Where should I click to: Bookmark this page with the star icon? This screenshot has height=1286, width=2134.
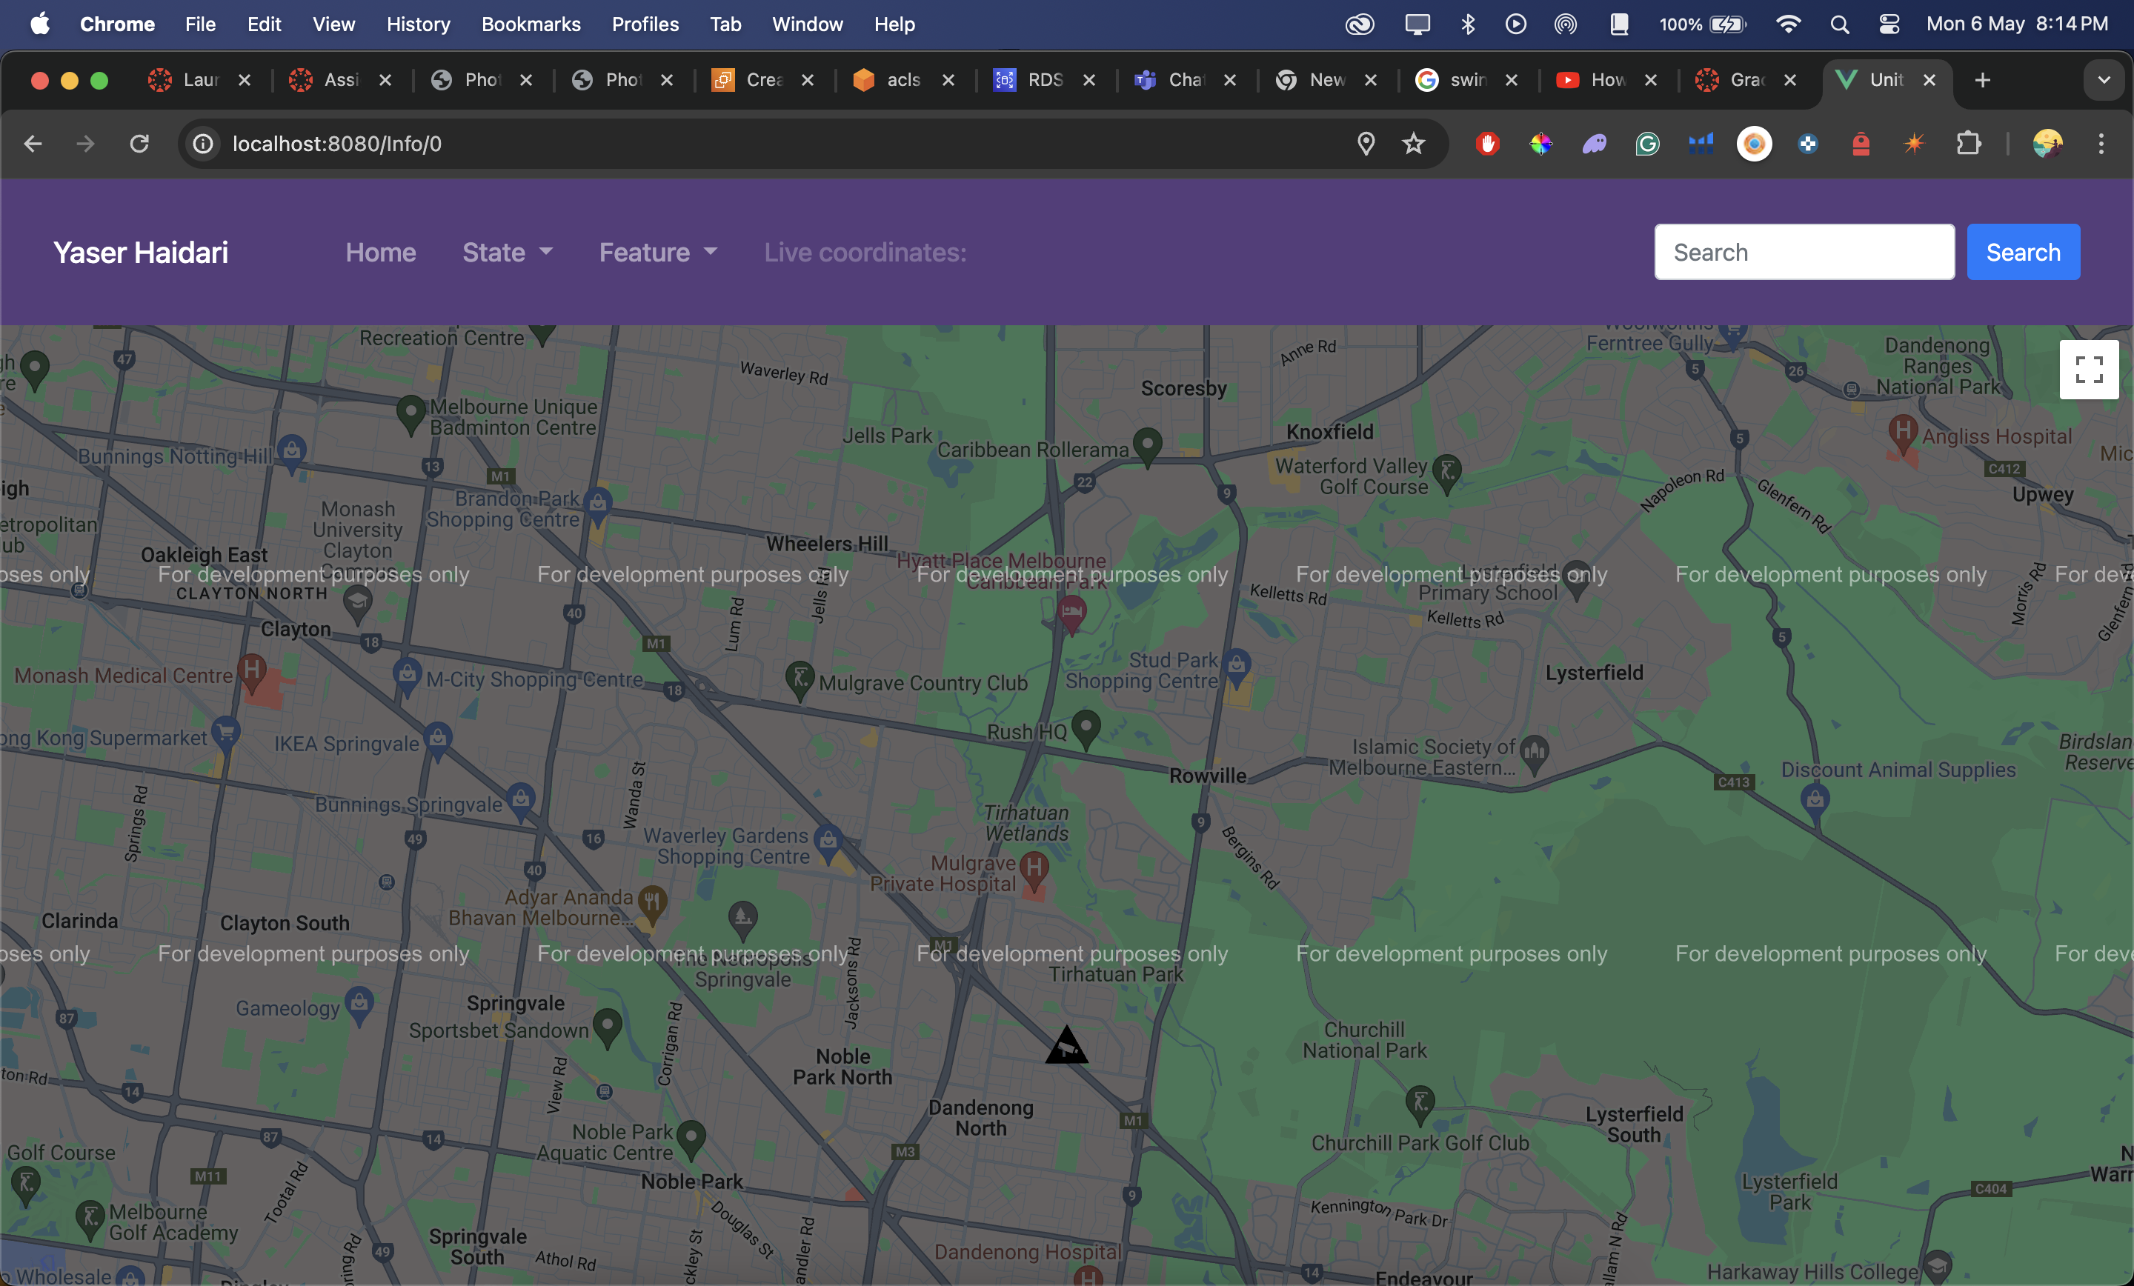pos(1414,144)
